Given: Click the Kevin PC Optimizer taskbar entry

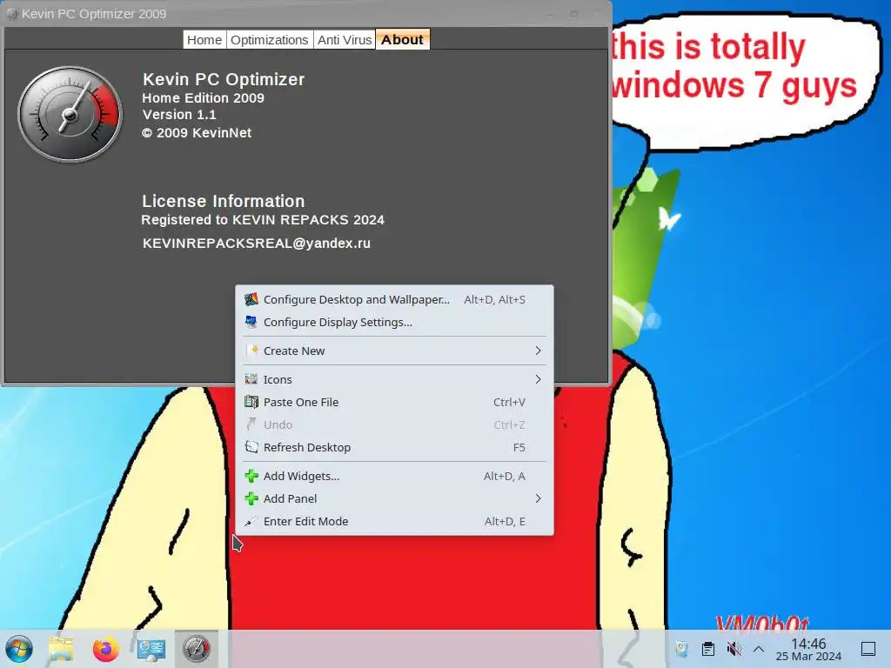Looking at the screenshot, I should (x=196, y=649).
